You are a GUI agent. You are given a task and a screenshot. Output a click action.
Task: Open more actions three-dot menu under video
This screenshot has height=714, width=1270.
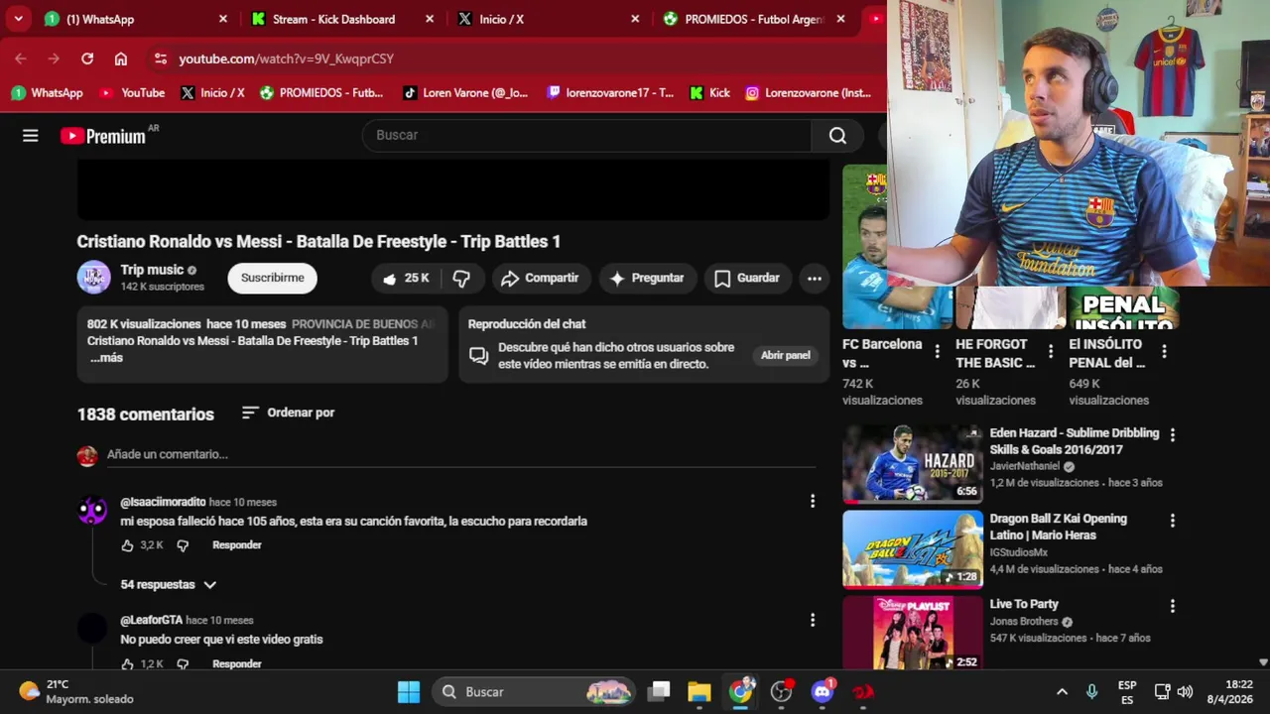click(815, 279)
